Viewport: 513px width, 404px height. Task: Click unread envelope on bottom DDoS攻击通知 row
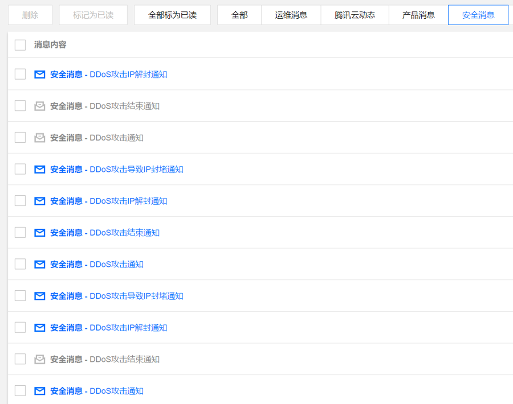(x=39, y=390)
